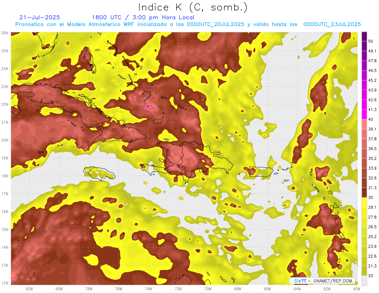The image size is (379, 293).
Task: Click the longitude label "78W"
Action: pos(89,289)
